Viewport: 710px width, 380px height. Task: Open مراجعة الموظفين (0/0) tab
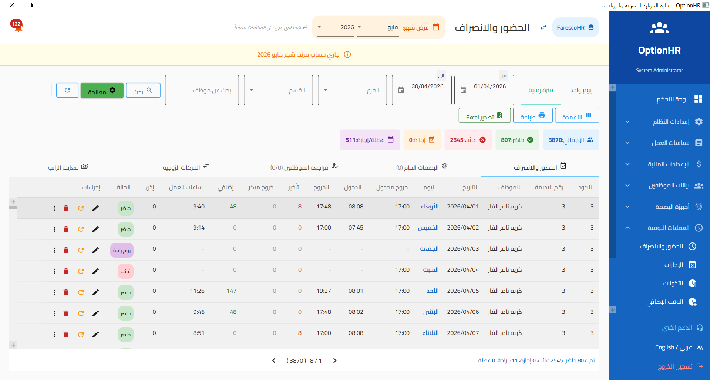[x=304, y=167]
